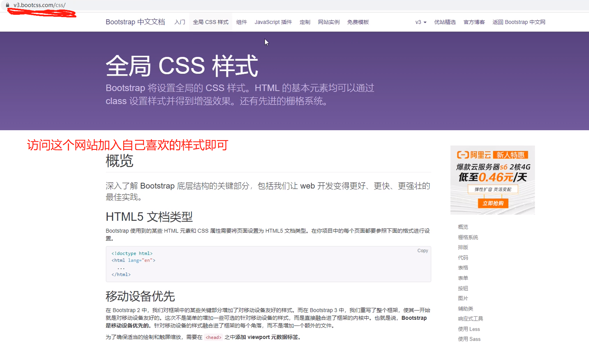This screenshot has height=344, width=589.
Task: Select the 全局 CSS 样式 nav tab
Action: pos(211,22)
